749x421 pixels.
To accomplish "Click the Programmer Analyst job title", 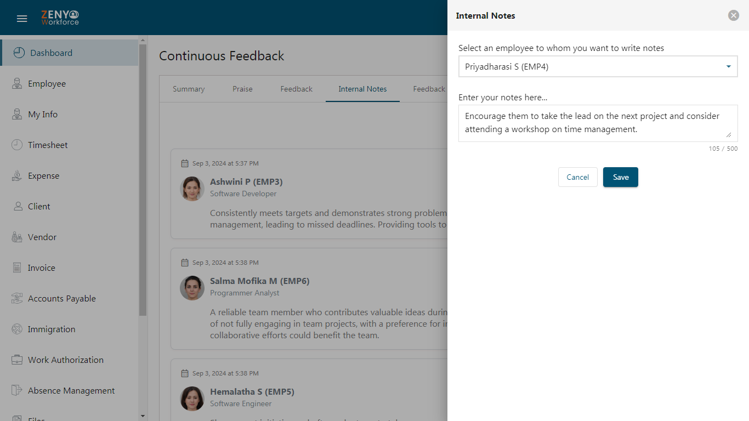I will pos(245,293).
